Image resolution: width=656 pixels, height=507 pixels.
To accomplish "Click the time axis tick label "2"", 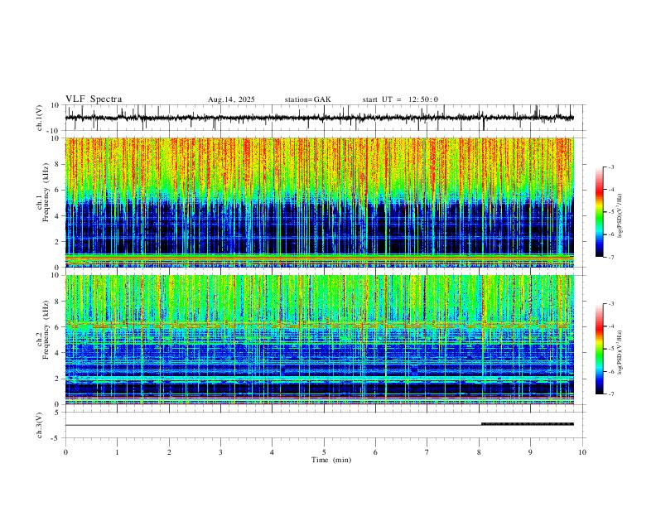I will pos(169,452).
